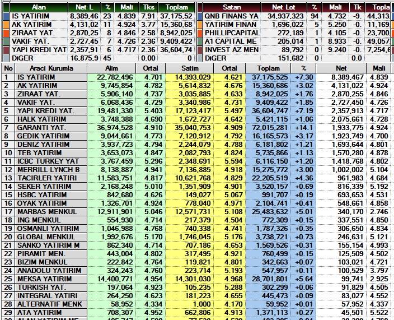Select the OSMANLI YATIRIM broker row
The image size is (394, 320).
196,229
